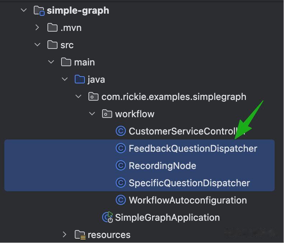Click the simple-graph module folder icon
Image resolution: width=284 pixels, height=243 pixels.
[39, 10]
